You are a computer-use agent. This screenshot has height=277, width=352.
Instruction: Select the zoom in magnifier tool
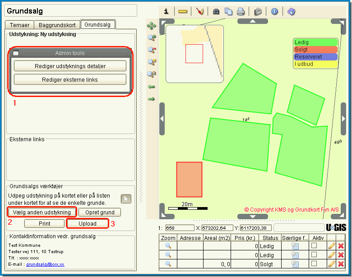[x=152, y=38]
